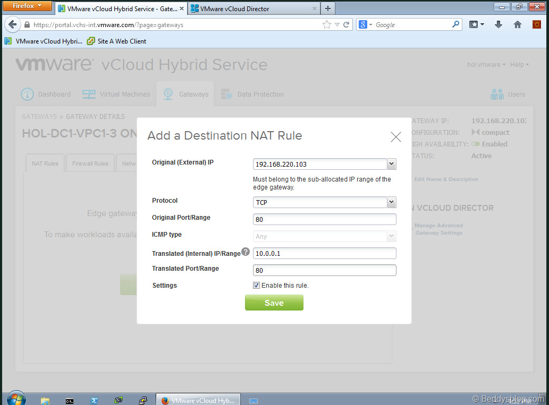Go to the browser home page
Image resolution: width=549 pixels, height=405 pixels.
coord(518,24)
